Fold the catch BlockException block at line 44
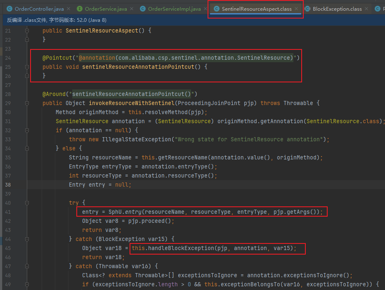 27,239
